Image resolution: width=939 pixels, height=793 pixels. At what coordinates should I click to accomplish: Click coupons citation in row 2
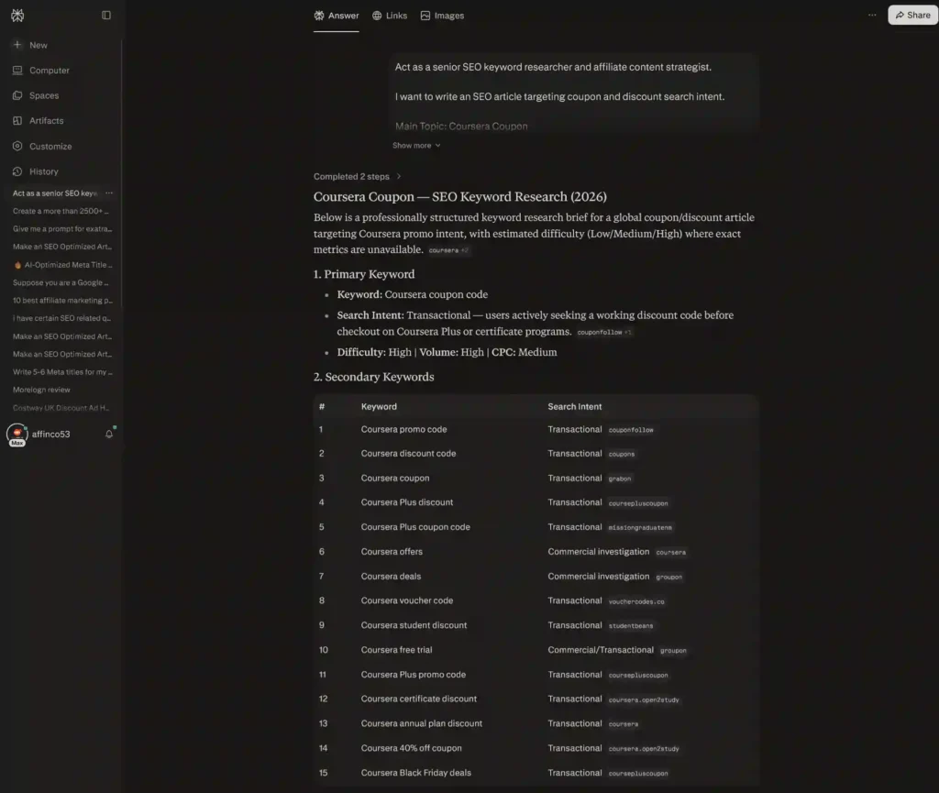[622, 454]
